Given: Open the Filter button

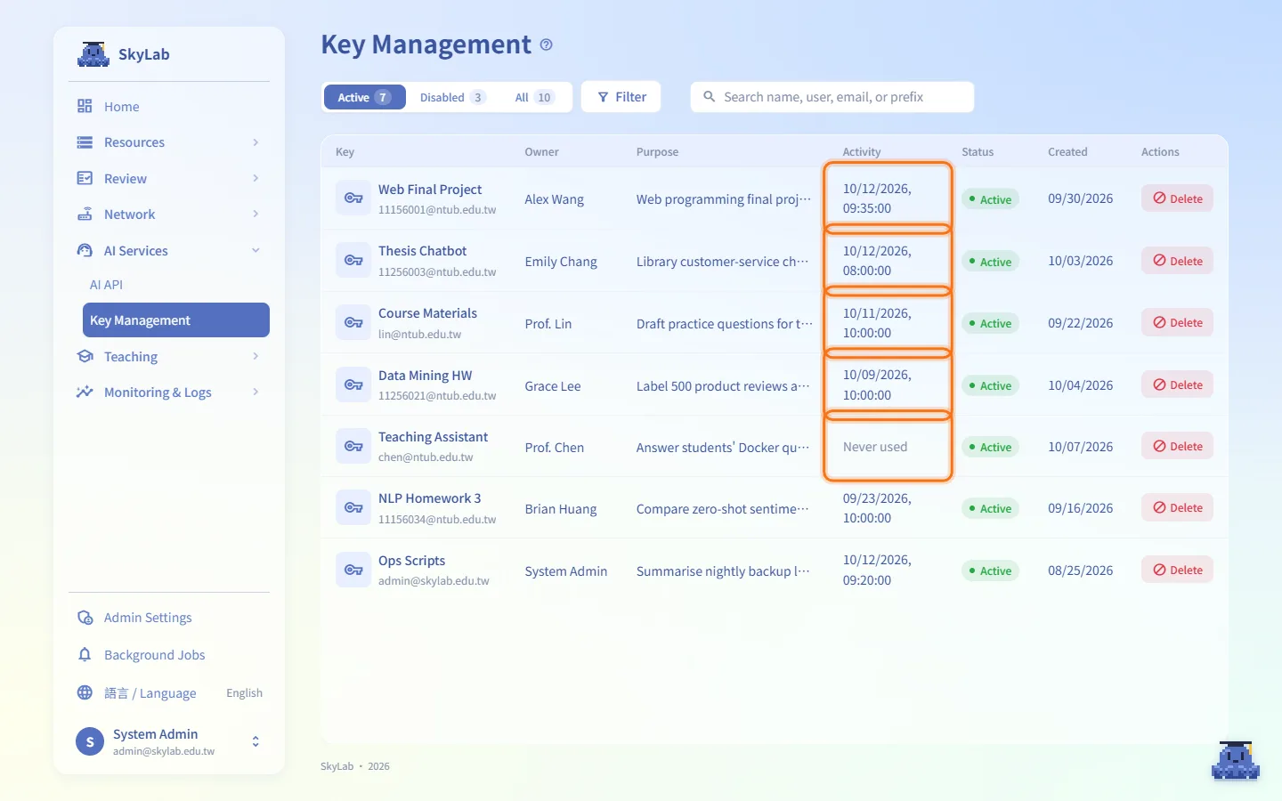Looking at the screenshot, I should coord(621,97).
